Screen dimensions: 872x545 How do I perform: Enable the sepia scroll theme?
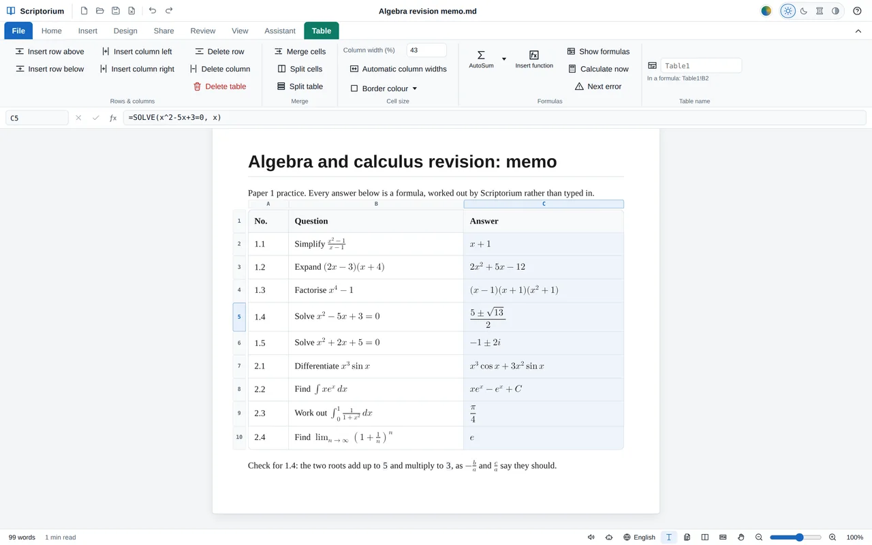820,11
